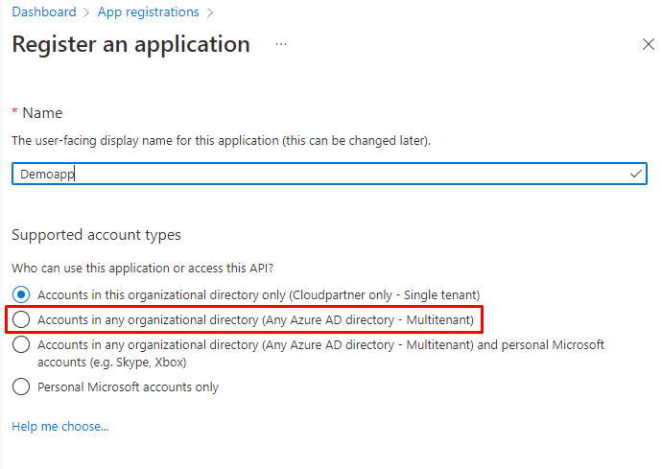662x469 pixels.
Task: Pick the Personal Microsoft accounts only radio
Action: tap(21, 387)
